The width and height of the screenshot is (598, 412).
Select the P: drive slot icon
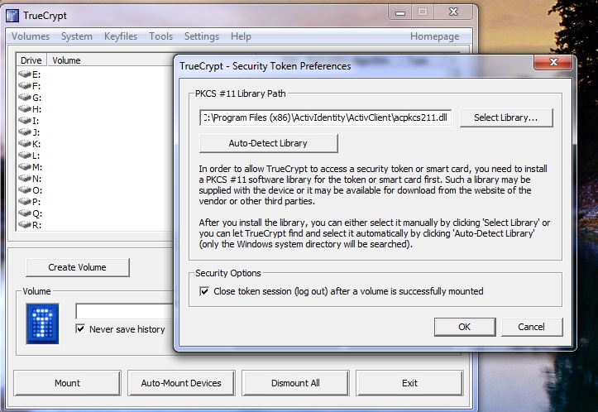tap(25, 201)
